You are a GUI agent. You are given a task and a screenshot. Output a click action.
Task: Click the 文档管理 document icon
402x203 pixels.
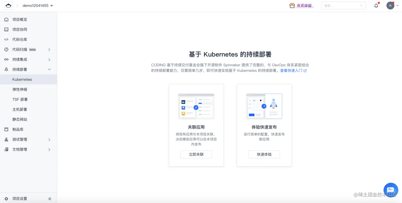coord(6,149)
